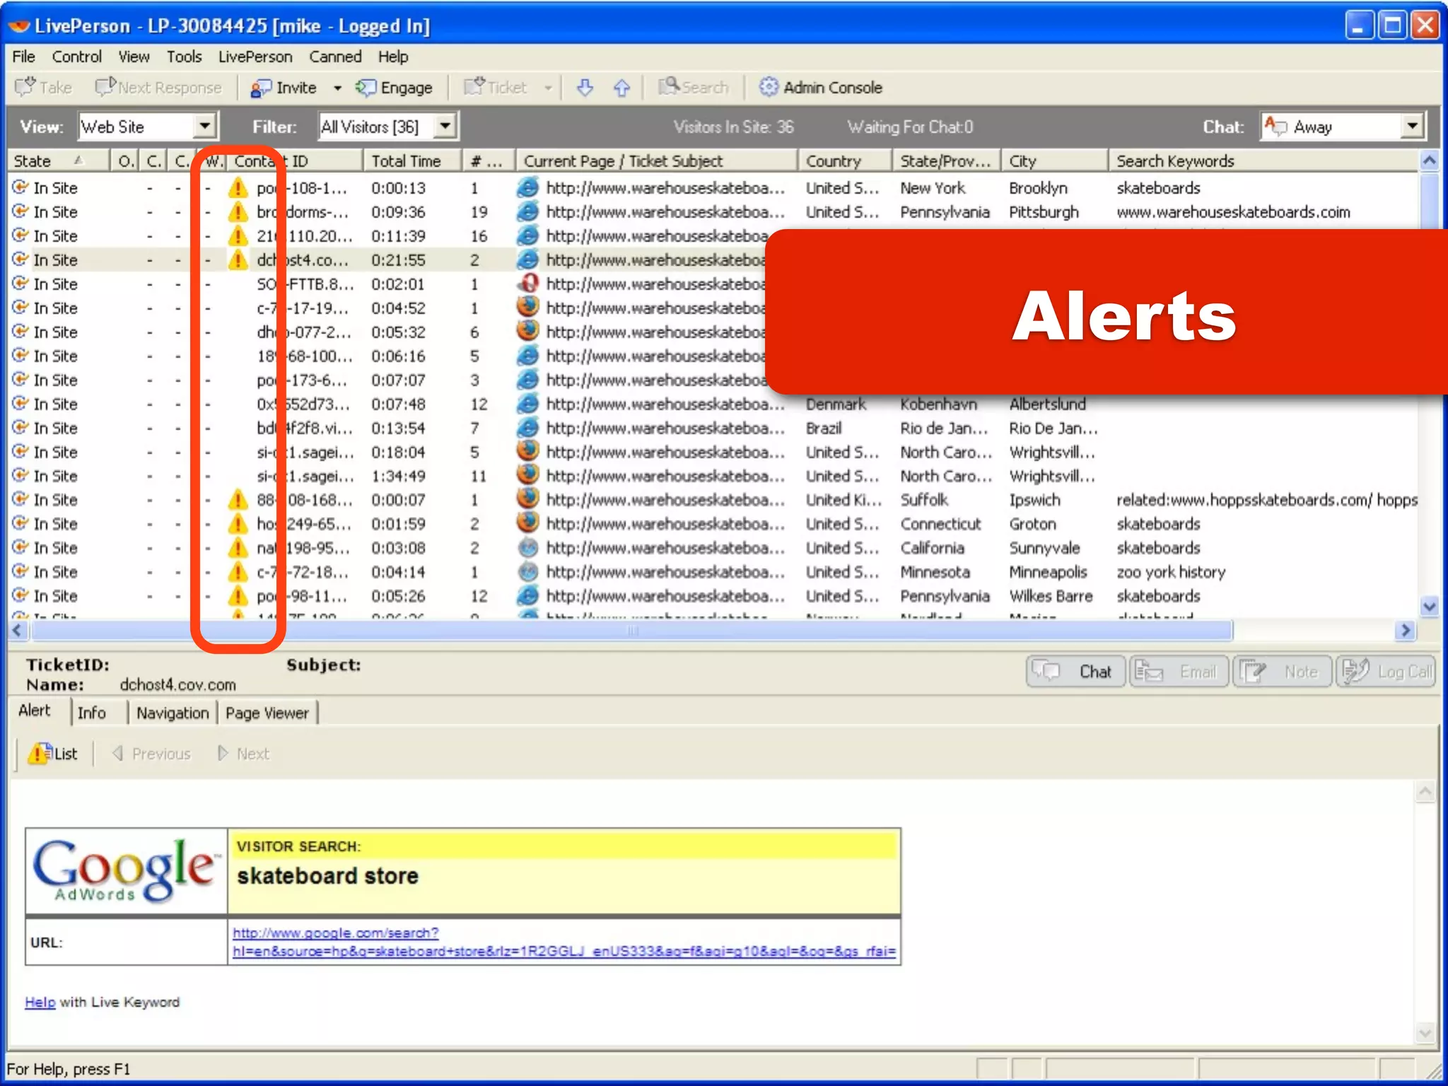This screenshot has width=1448, height=1086.
Task: Click the alert pane scroll up arrow
Action: pos(1425,792)
